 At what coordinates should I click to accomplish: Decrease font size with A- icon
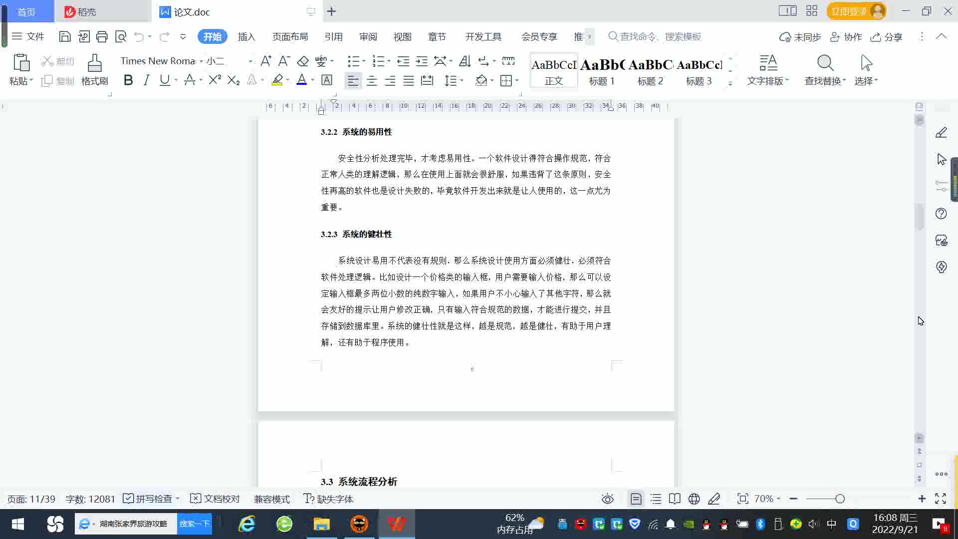[284, 61]
